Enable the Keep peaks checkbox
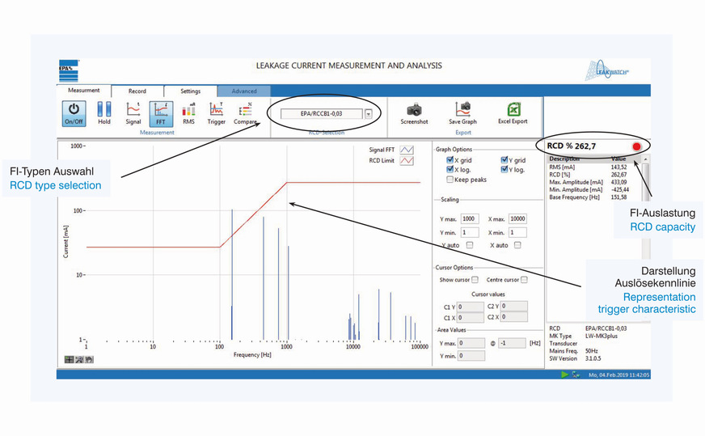This screenshot has height=436, width=705. (450, 180)
